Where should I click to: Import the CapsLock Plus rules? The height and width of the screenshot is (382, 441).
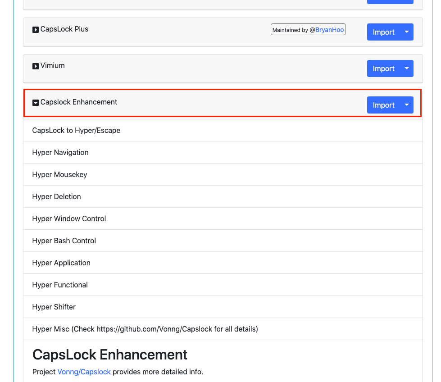(384, 32)
